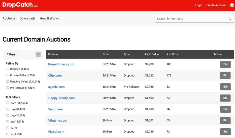Bid on HappyBeauty.com
Viewport: 235px width, 138px height.
[225, 98]
